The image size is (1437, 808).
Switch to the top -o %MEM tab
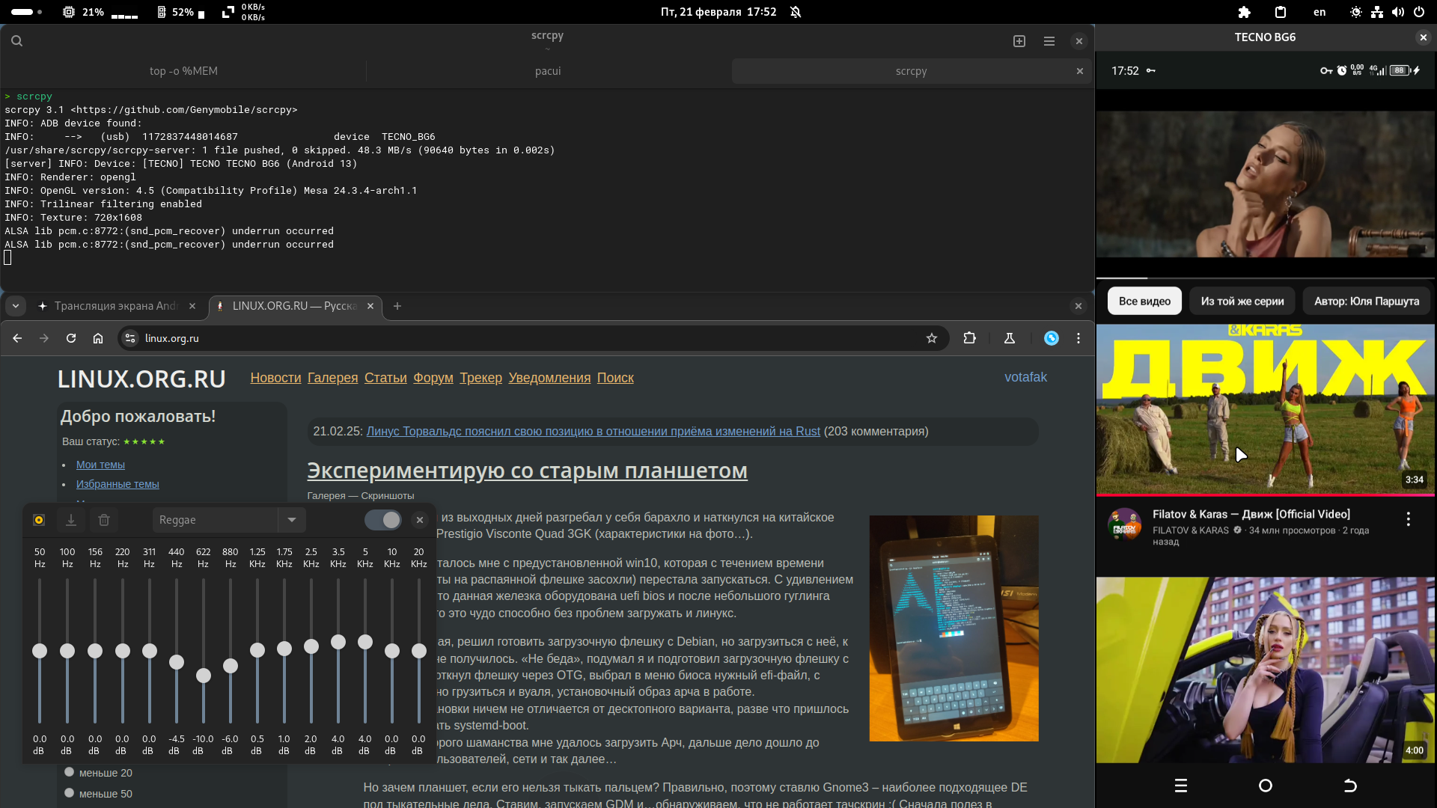click(x=183, y=71)
